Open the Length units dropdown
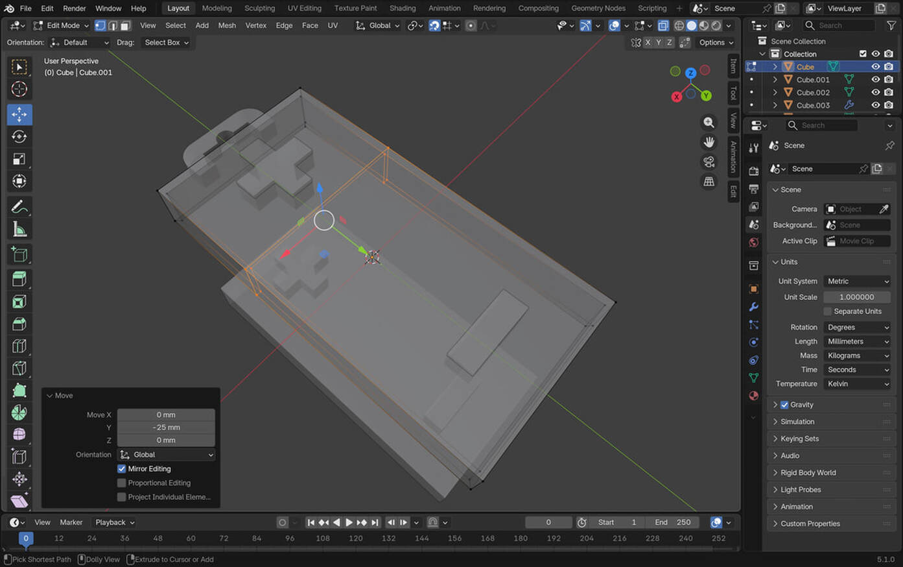 tap(857, 341)
